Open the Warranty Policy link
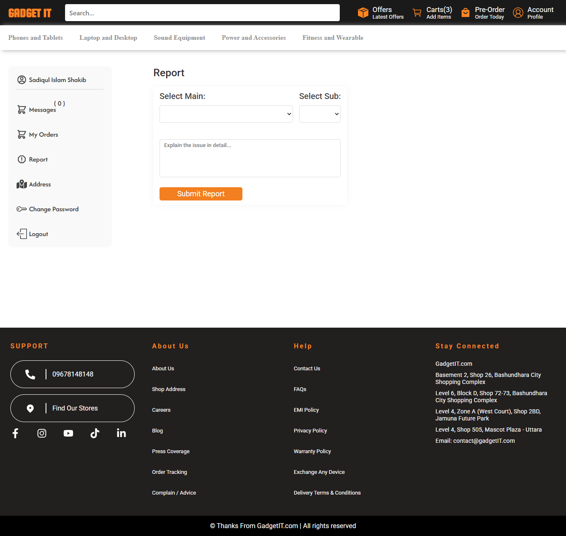566x536 pixels. point(312,451)
